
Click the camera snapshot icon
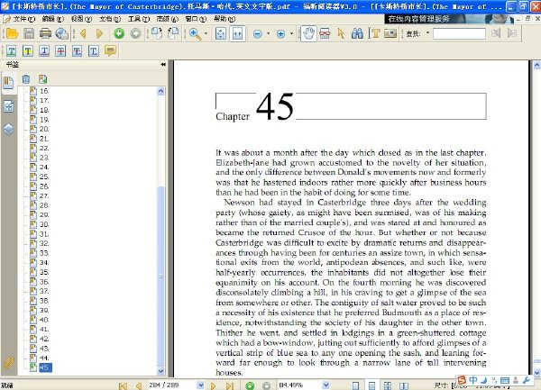390,33
